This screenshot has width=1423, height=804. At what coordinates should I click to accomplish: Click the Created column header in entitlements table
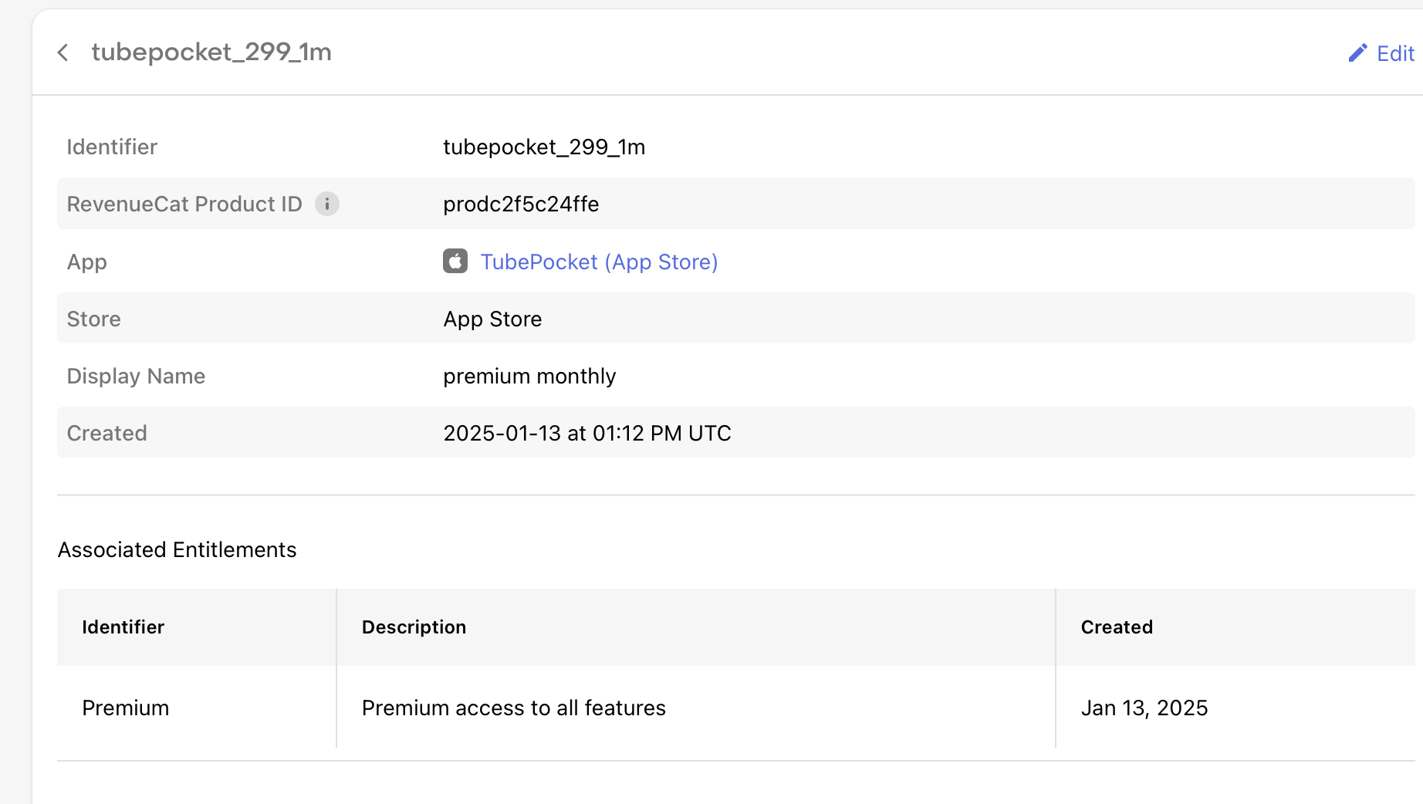[1117, 627]
